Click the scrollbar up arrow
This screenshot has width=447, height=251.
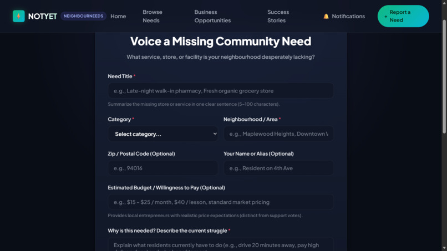click(444, 2)
